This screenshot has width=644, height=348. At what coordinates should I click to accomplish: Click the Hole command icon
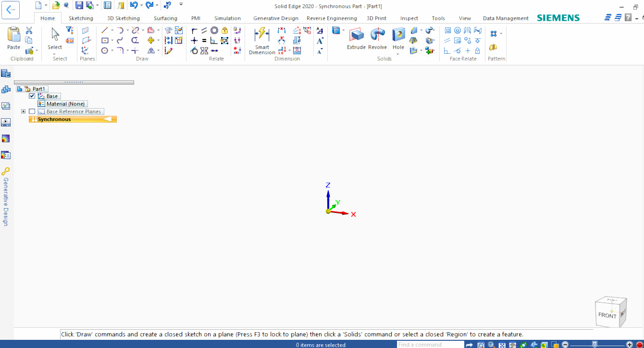click(398, 35)
